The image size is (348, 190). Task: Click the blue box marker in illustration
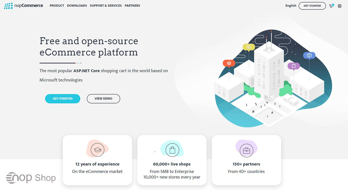pyautogui.click(x=309, y=55)
